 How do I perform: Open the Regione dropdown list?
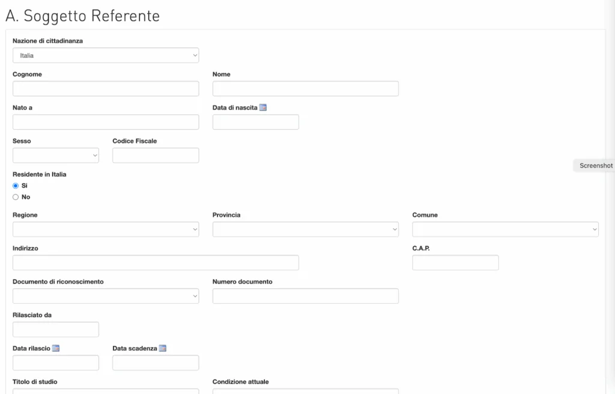click(x=106, y=229)
